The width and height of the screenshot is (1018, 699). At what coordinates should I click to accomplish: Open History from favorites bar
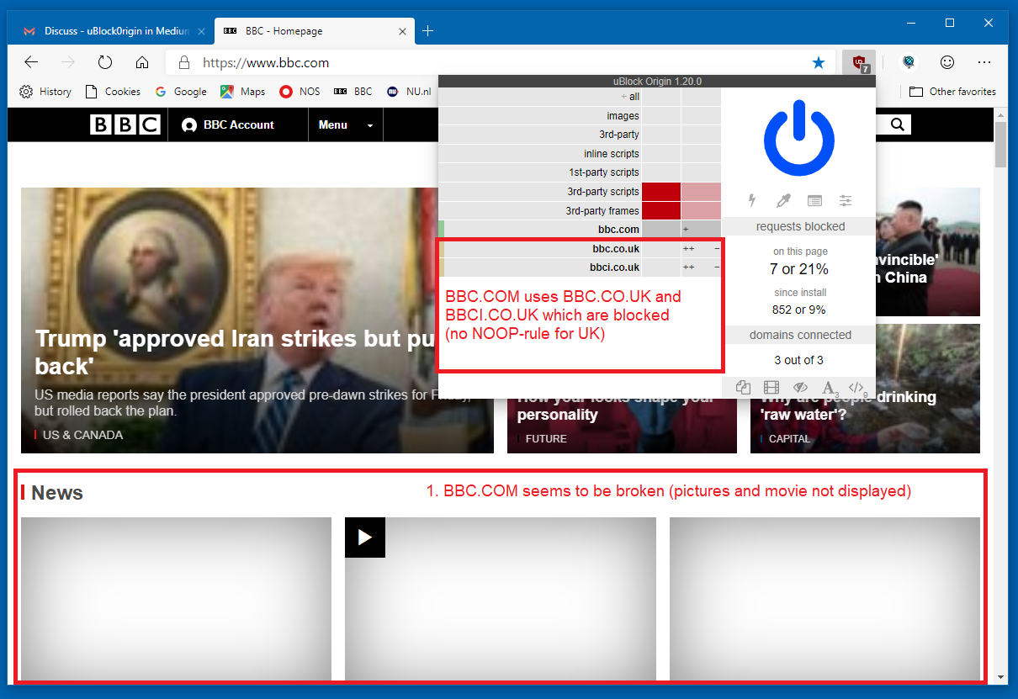click(x=45, y=92)
